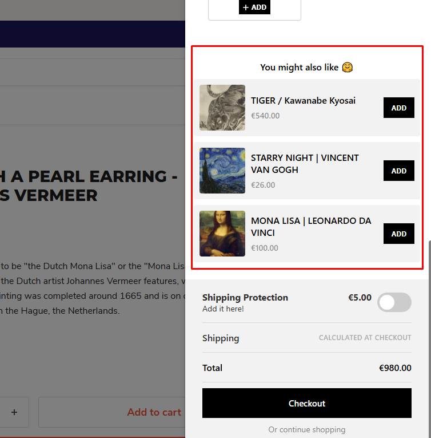Click STARRY NIGHT | VINCENT VAN GOGH title

coord(305,164)
